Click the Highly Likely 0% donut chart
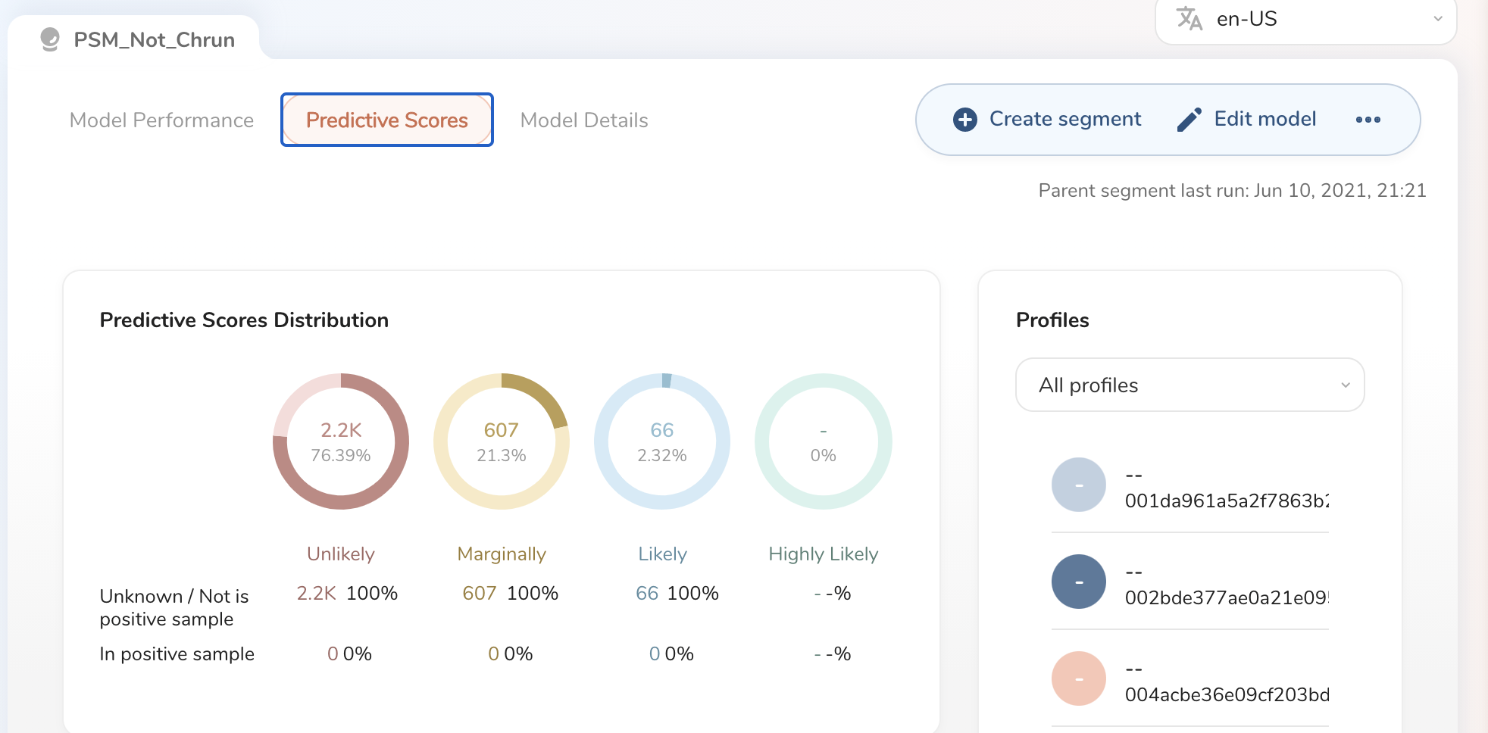 pyautogui.click(x=823, y=441)
